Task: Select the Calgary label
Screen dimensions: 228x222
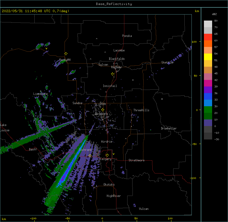Action: tap(106, 159)
